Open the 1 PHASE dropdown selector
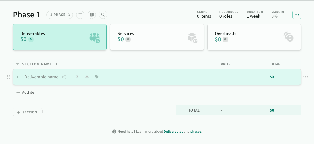 pyautogui.click(x=60, y=15)
